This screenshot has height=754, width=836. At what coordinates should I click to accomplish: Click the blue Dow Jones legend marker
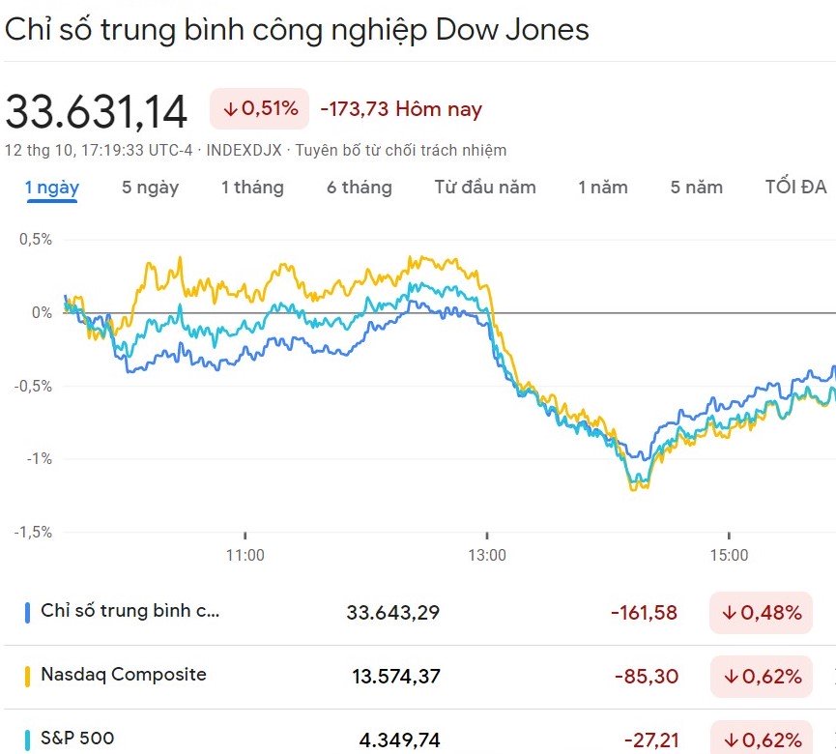(x=27, y=612)
